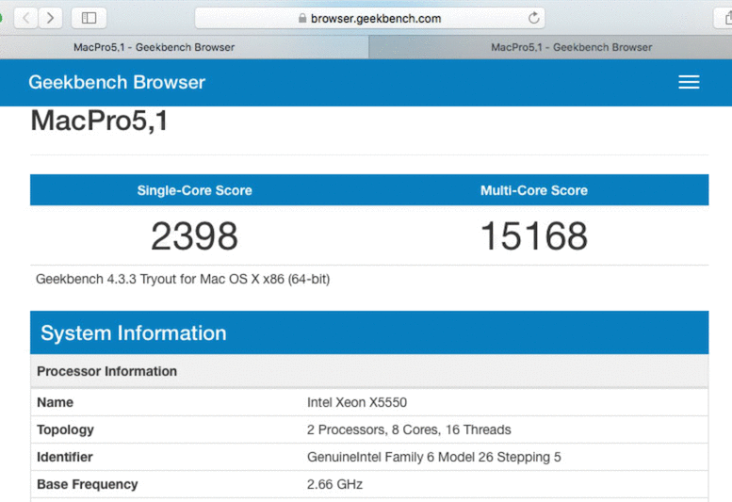Click the lock icon in address bar

click(x=302, y=18)
